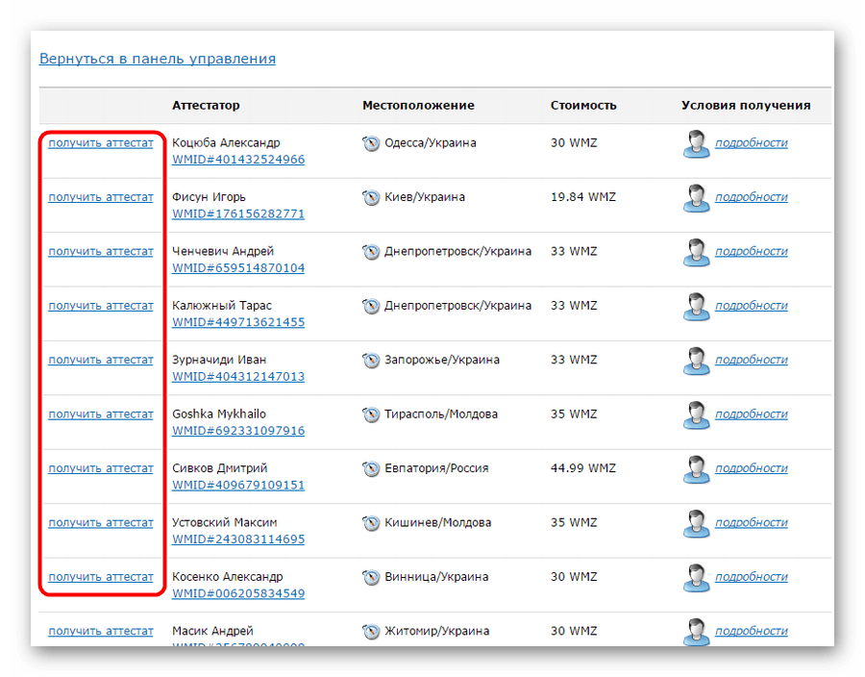Click the person icon in Коцюба Александр's row
This screenshot has width=865, height=677.
pos(695,144)
